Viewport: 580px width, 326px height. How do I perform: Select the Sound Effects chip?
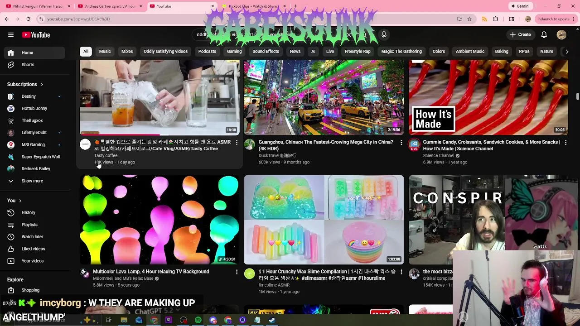[x=266, y=52]
